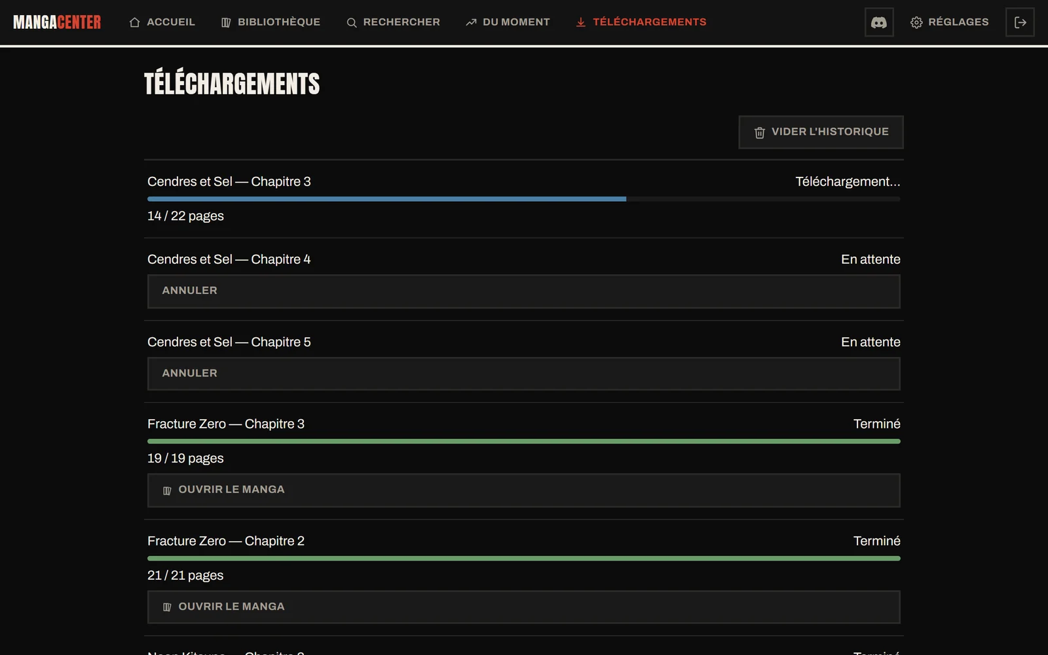The height and width of the screenshot is (655, 1048).
Task: Open the manga for Fracture Zero Chapitre 2
Action: coord(524,607)
